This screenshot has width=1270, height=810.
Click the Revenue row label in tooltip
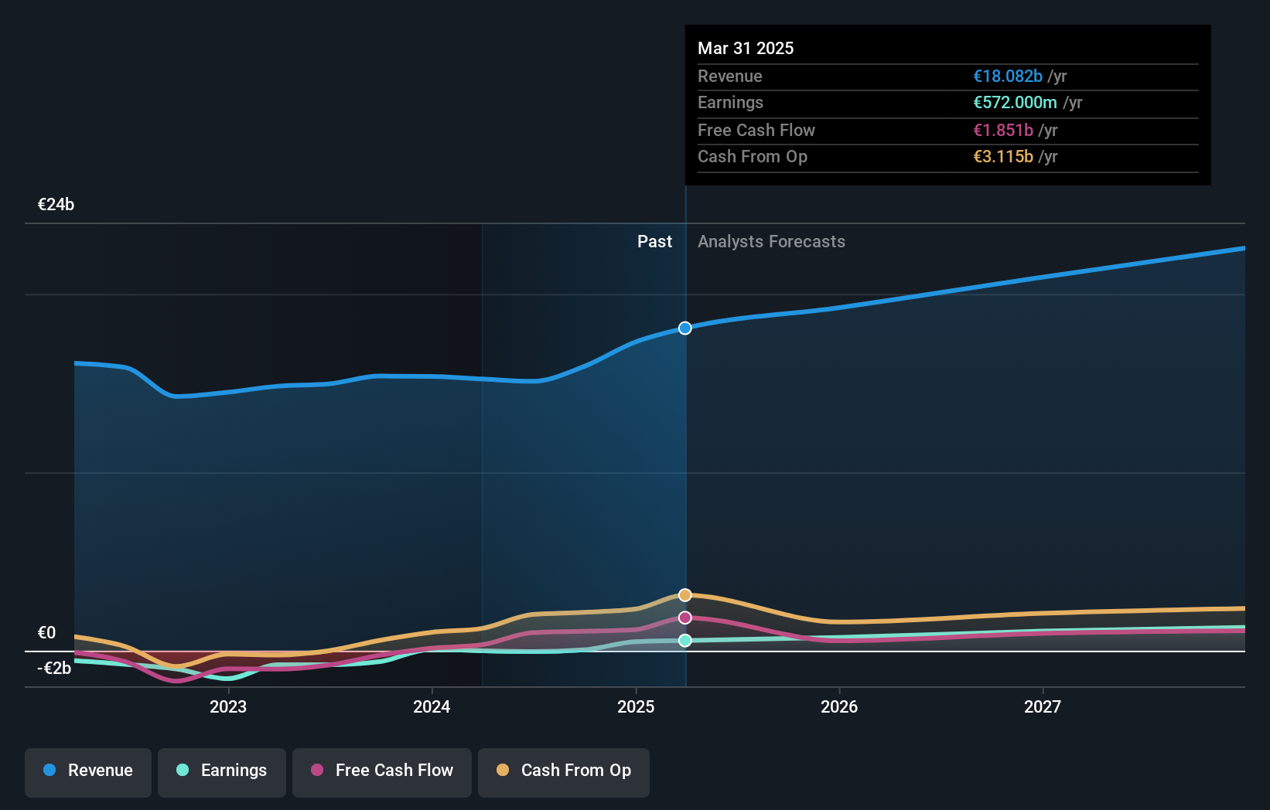[730, 77]
